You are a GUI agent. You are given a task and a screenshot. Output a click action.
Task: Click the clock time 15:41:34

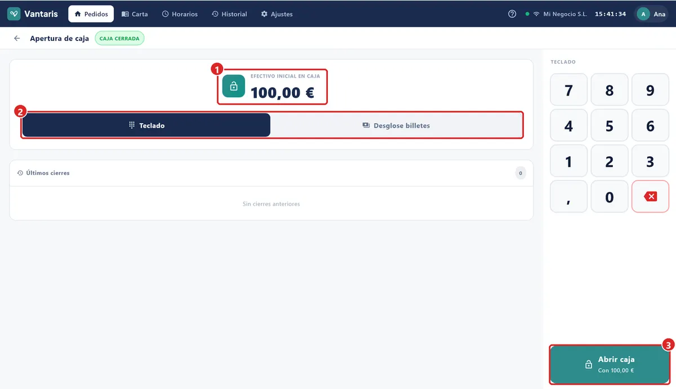611,14
